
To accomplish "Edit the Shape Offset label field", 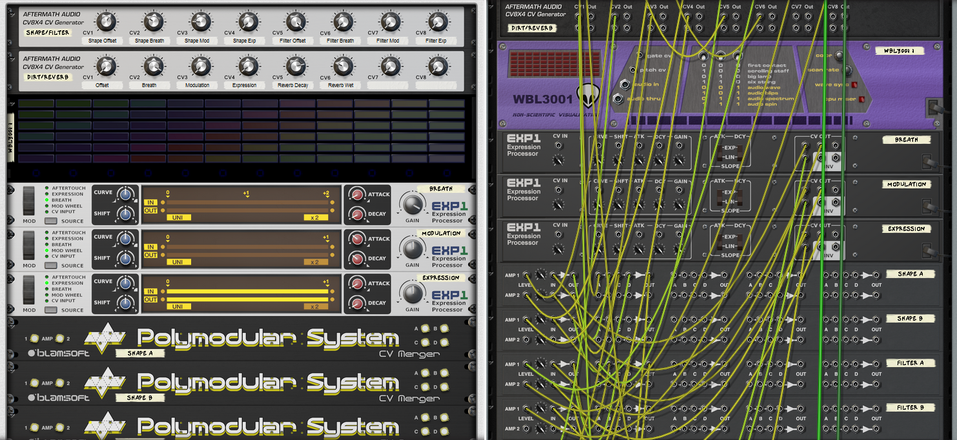I will pyautogui.click(x=102, y=41).
